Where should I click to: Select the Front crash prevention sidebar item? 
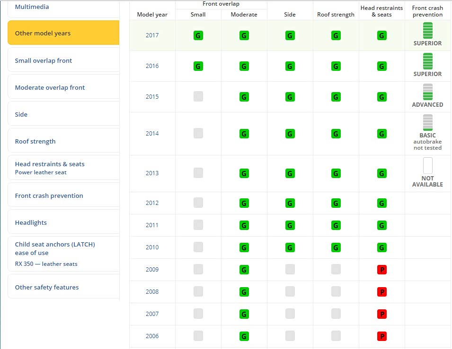pos(63,196)
